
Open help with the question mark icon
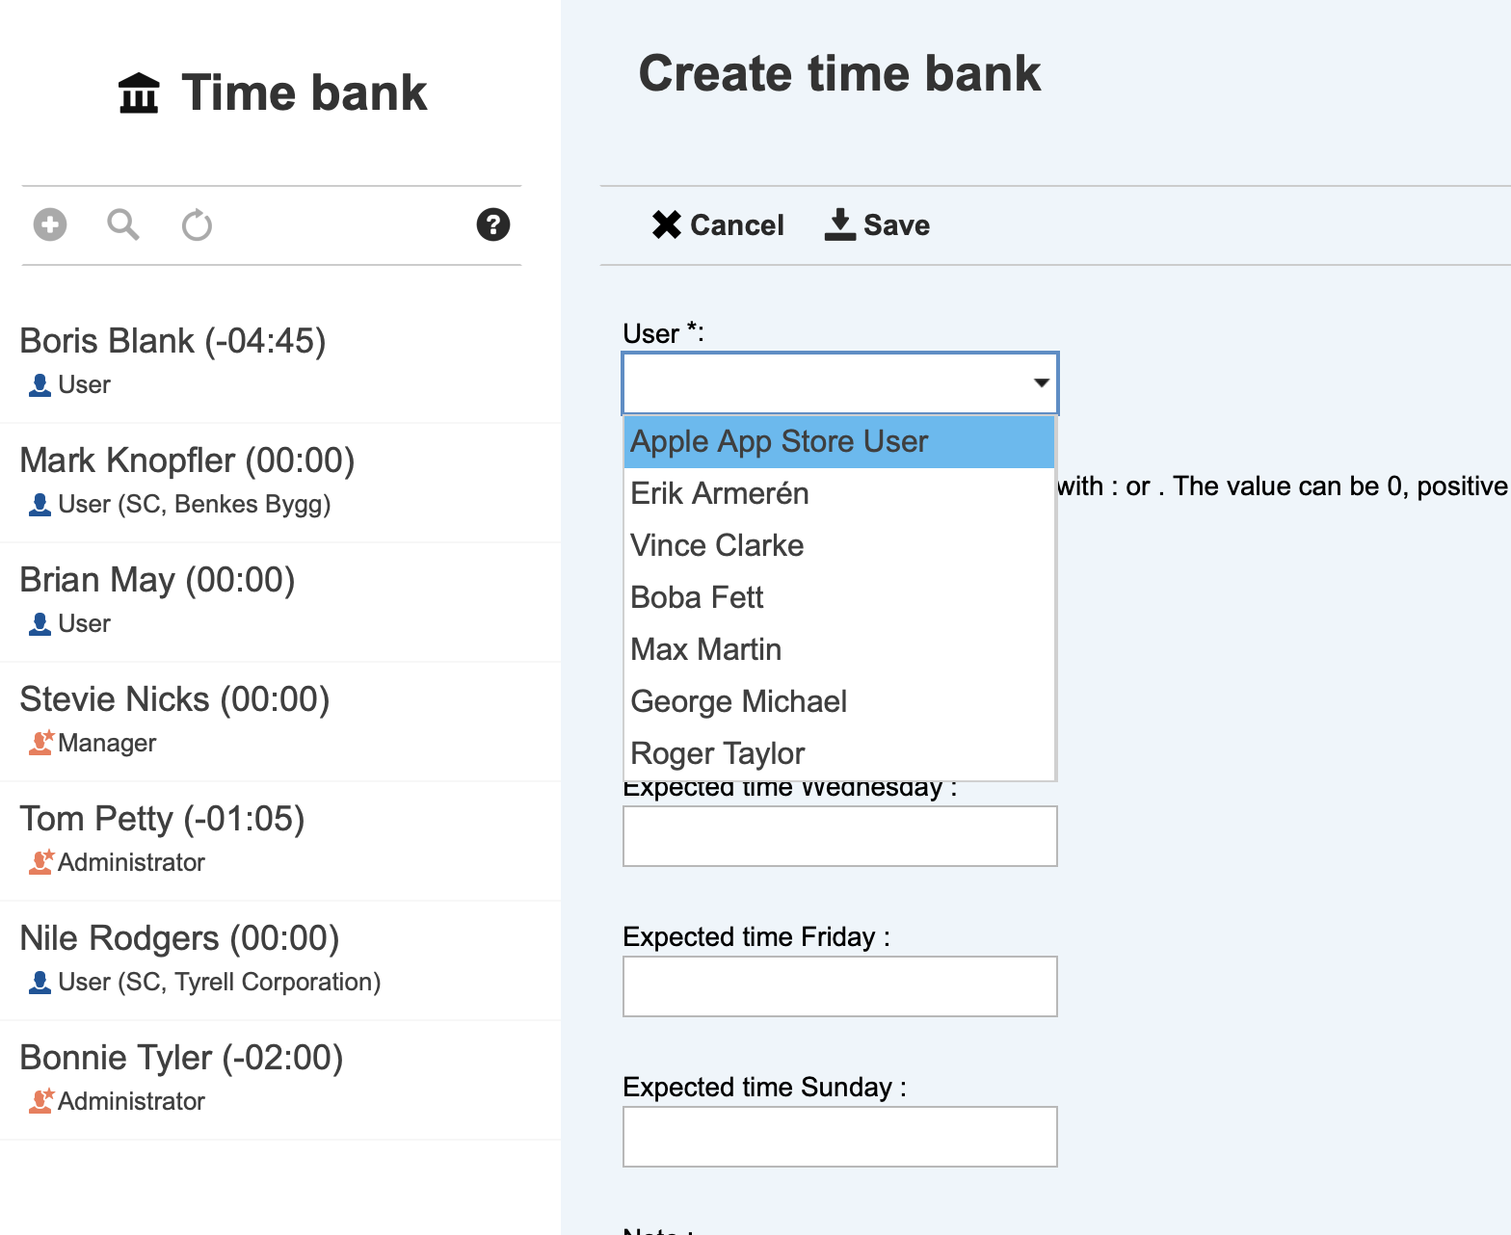tap(492, 224)
